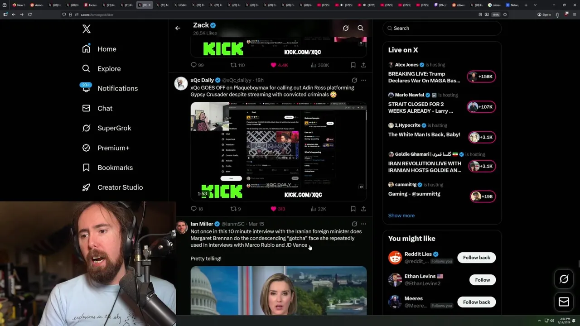Open a new browser tab

pyautogui.click(x=526, y=5)
